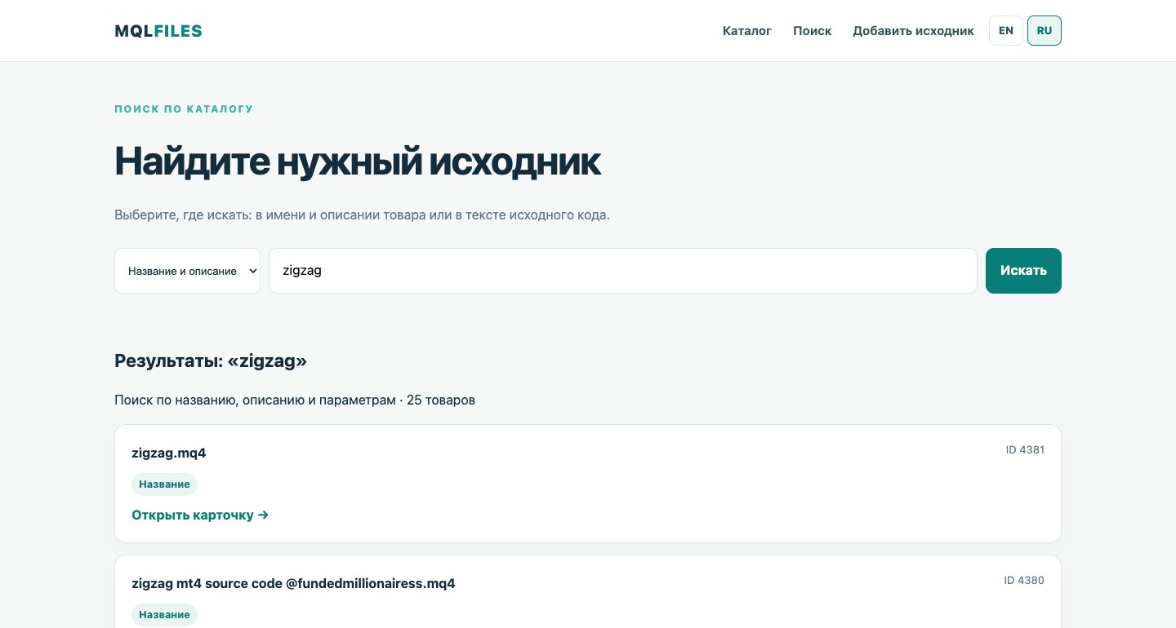
Task: Click the Найдите нужный исходник heading
Action: tap(358, 161)
